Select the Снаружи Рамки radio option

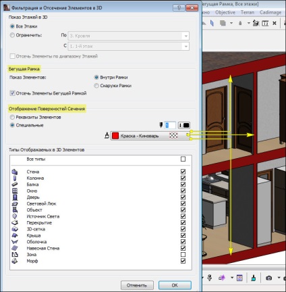(96, 86)
